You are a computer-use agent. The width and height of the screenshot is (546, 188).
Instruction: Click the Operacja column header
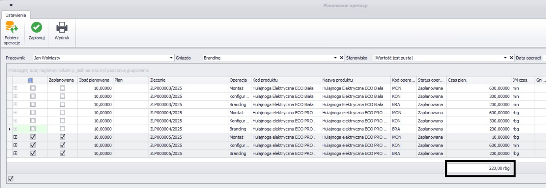(x=239, y=80)
